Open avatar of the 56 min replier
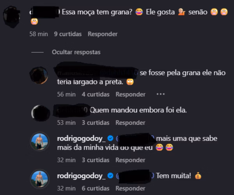Viewport: 234px width, 195px height. [39, 75]
